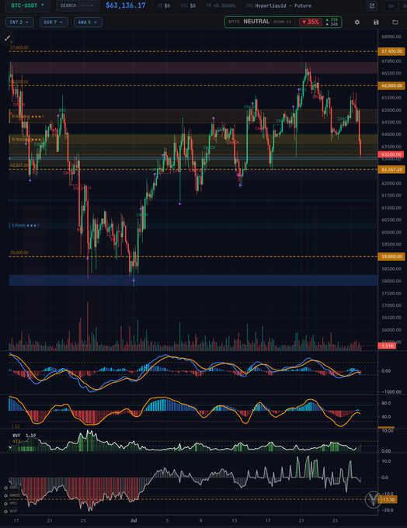Click the 67,400.00 price level tag
Image resolution: width=407 pixels, height=528 pixels.
[391, 51]
